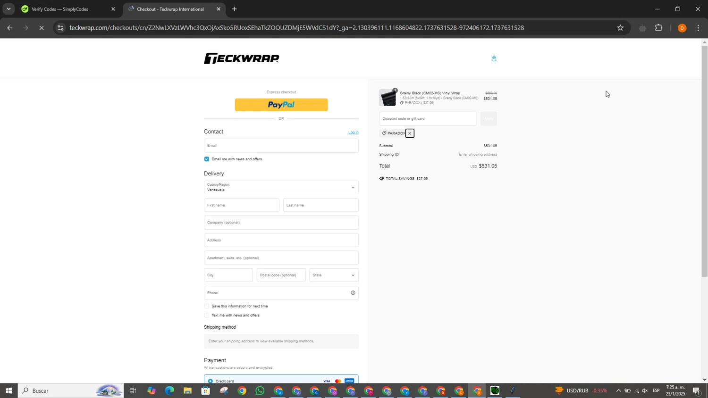This screenshot has height=398, width=708.
Task: Click the Apply discount button
Action: [x=489, y=119]
